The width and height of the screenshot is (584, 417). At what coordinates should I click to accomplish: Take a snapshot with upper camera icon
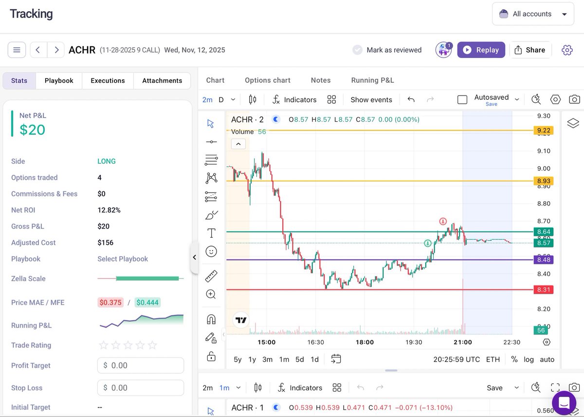574,99
